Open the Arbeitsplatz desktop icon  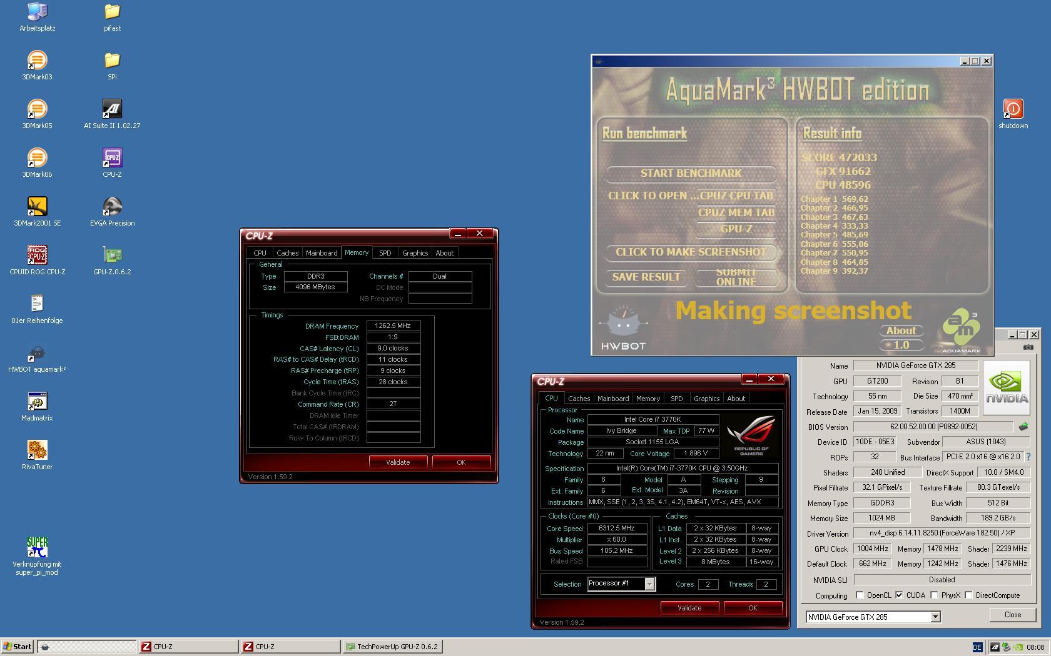[37, 11]
